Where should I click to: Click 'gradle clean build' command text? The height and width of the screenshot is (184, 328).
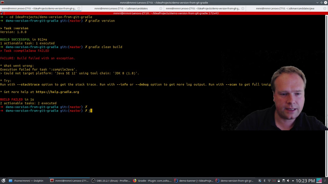105,47
